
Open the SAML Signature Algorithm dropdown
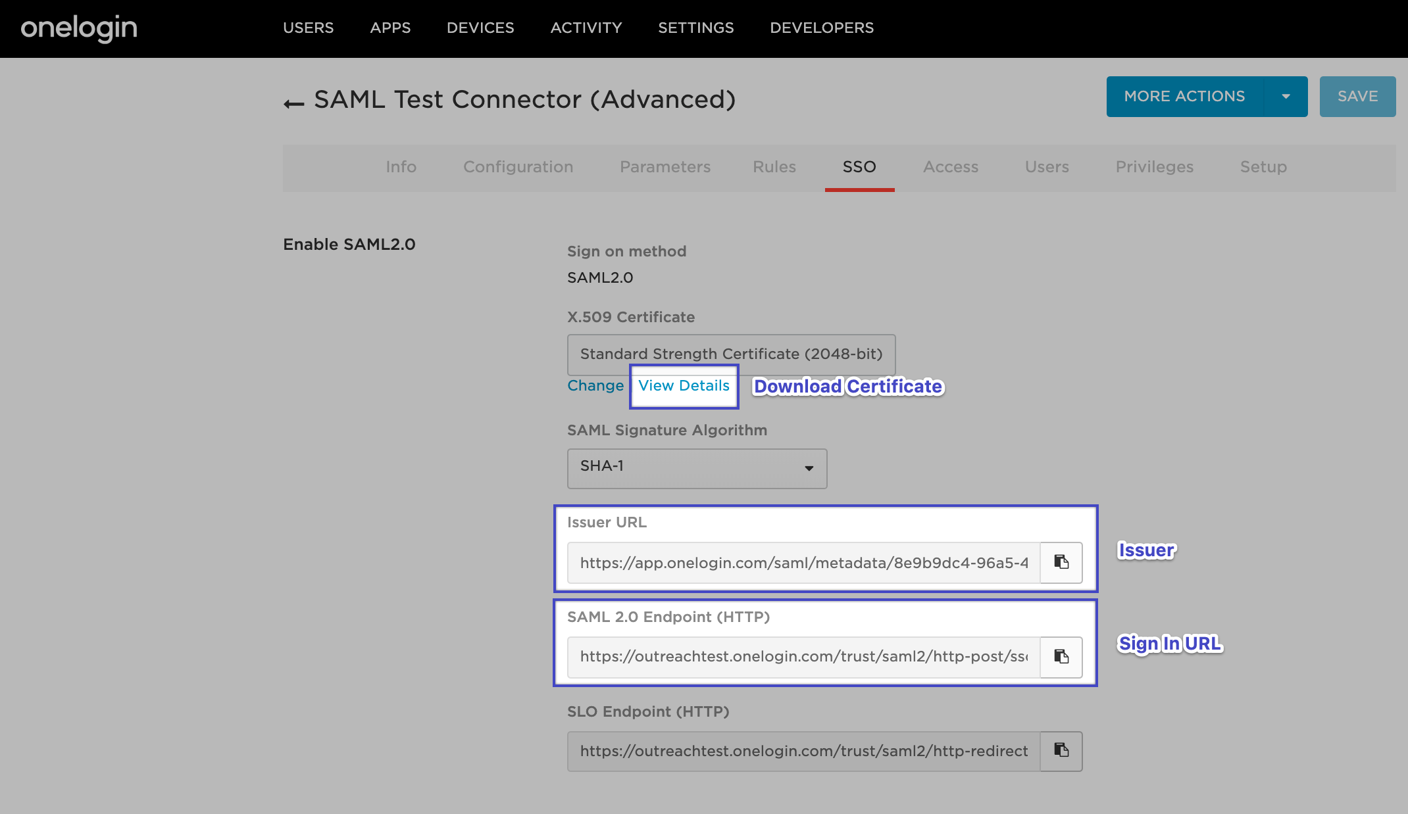(697, 468)
